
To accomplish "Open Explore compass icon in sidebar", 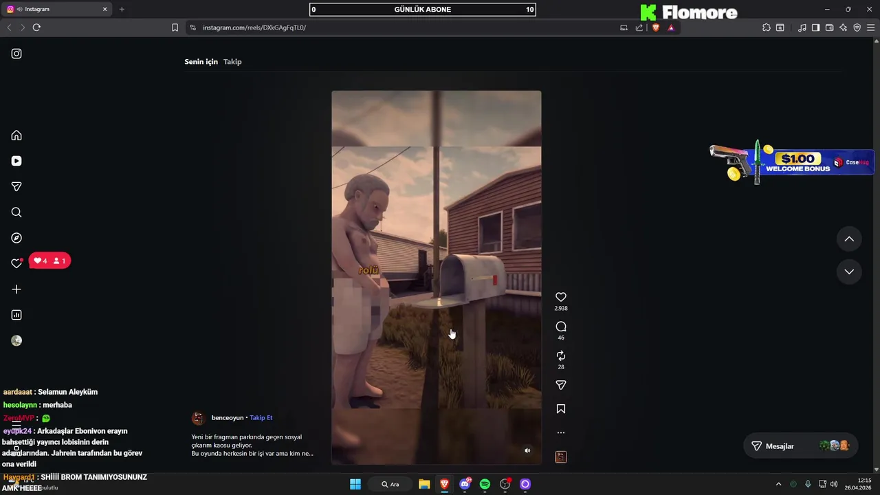I will pyautogui.click(x=16, y=238).
